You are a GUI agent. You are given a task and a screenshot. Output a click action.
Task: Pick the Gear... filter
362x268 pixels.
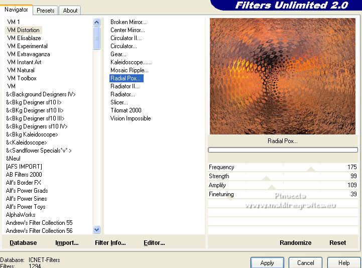click(x=118, y=54)
